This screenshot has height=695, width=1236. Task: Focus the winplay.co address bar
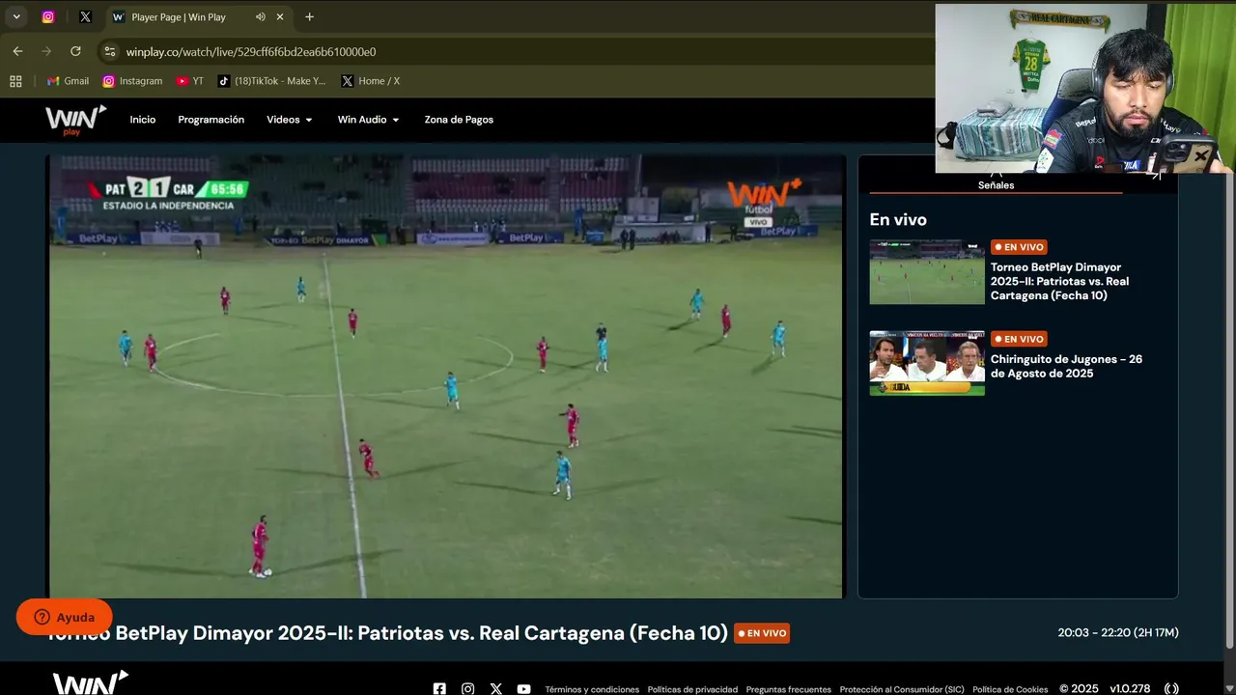521,51
